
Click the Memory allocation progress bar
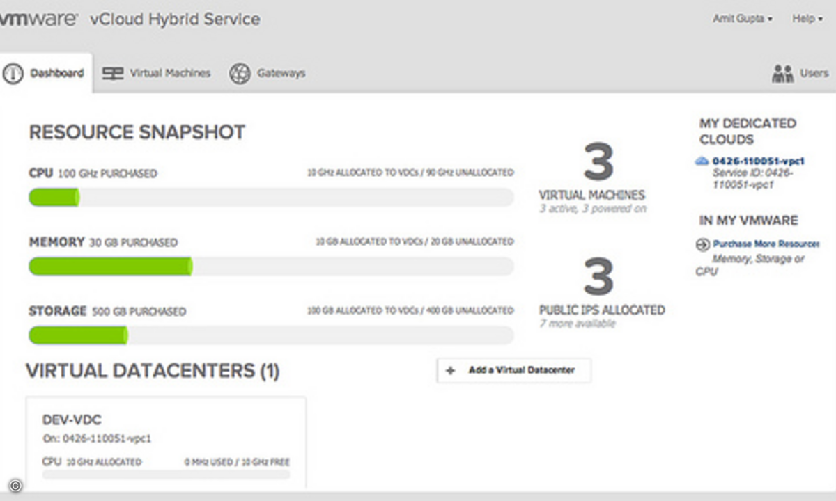click(x=271, y=267)
